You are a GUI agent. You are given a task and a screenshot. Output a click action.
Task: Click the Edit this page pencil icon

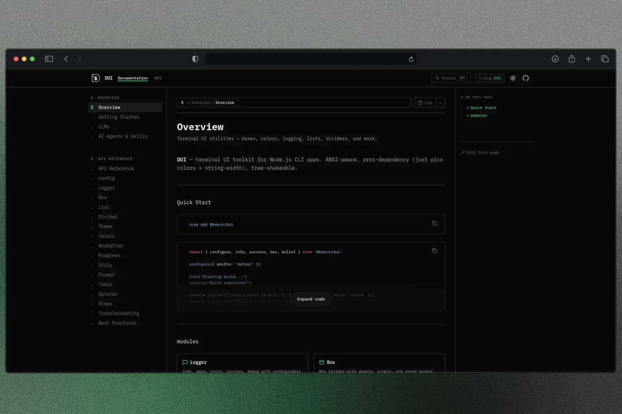coord(463,152)
